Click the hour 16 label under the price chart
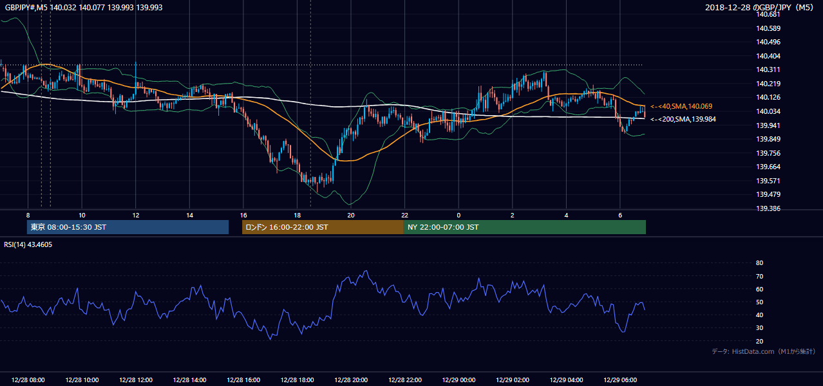Image resolution: width=823 pixels, height=386 pixels. [243, 215]
